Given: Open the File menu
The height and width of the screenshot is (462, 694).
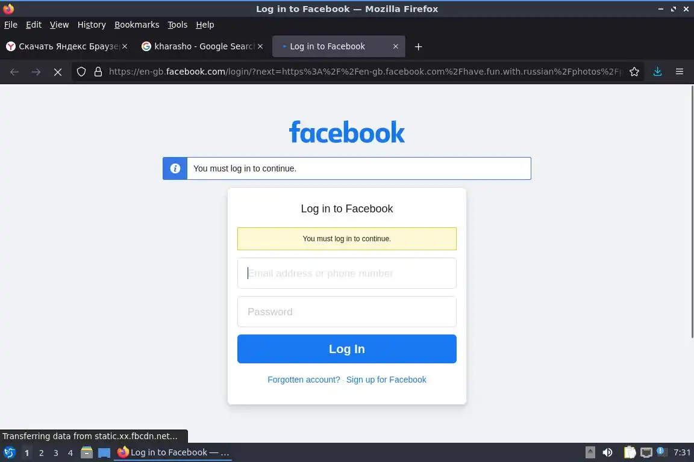Looking at the screenshot, I should (11, 25).
